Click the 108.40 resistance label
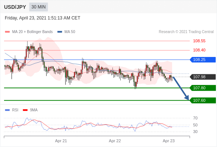 point(199,50)
